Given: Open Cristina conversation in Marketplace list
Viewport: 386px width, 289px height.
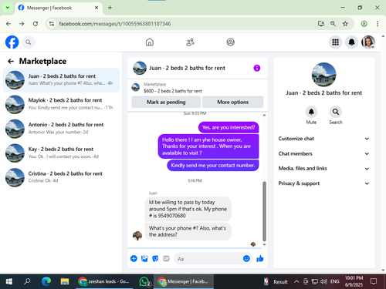Looking at the screenshot, I should click(61, 177).
